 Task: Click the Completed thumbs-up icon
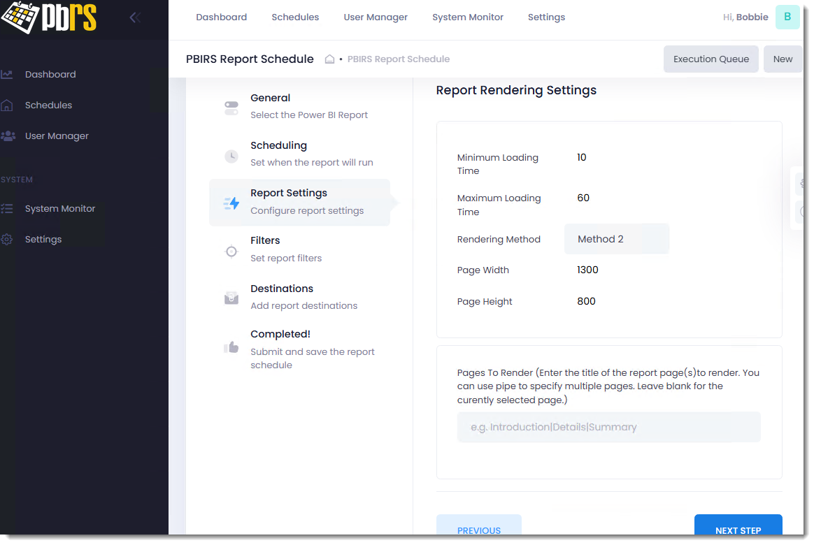231,347
